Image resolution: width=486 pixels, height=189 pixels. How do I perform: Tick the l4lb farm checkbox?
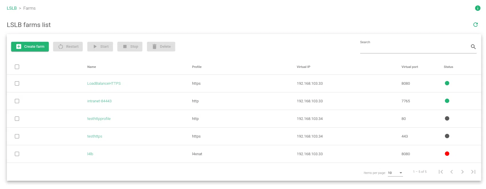point(17,154)
